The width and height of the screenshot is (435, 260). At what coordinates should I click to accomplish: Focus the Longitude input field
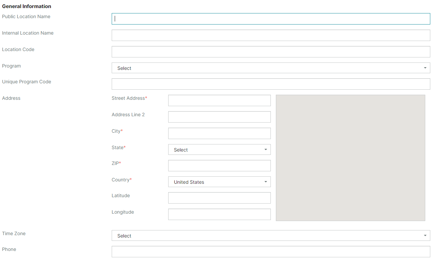219,214
